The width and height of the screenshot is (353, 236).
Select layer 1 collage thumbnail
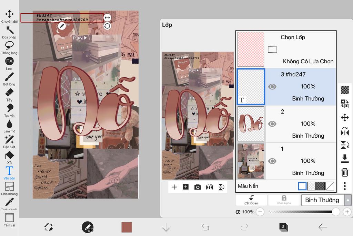click(x=251, y=161)
